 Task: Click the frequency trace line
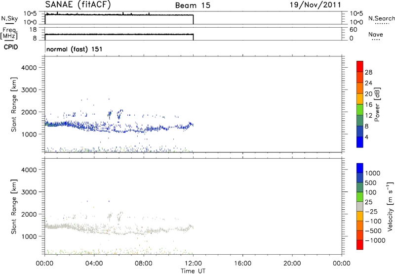119,34
